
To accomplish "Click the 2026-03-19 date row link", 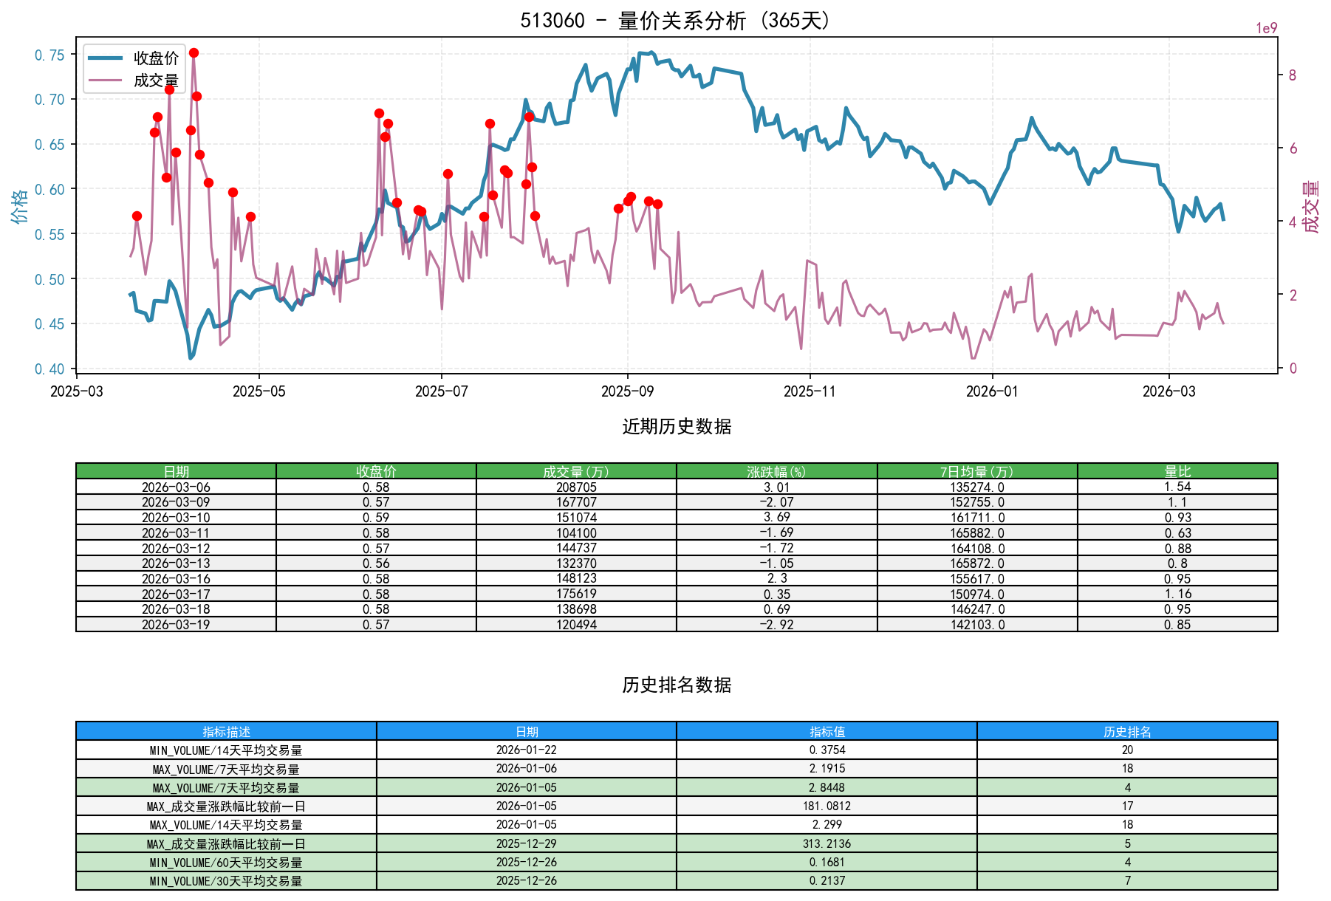I will (176, 624).
